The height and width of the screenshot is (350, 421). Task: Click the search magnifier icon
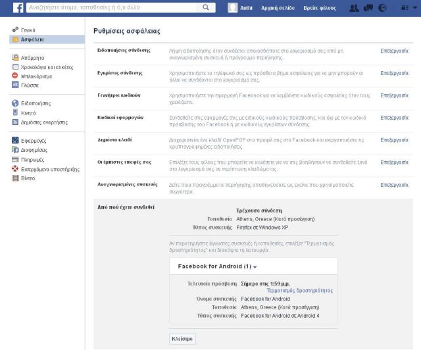(206, 7)
